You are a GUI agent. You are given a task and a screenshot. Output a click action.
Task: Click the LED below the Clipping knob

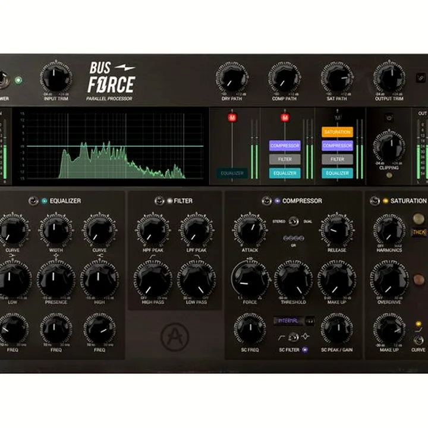pyautogui.click(x=389, y=175)
